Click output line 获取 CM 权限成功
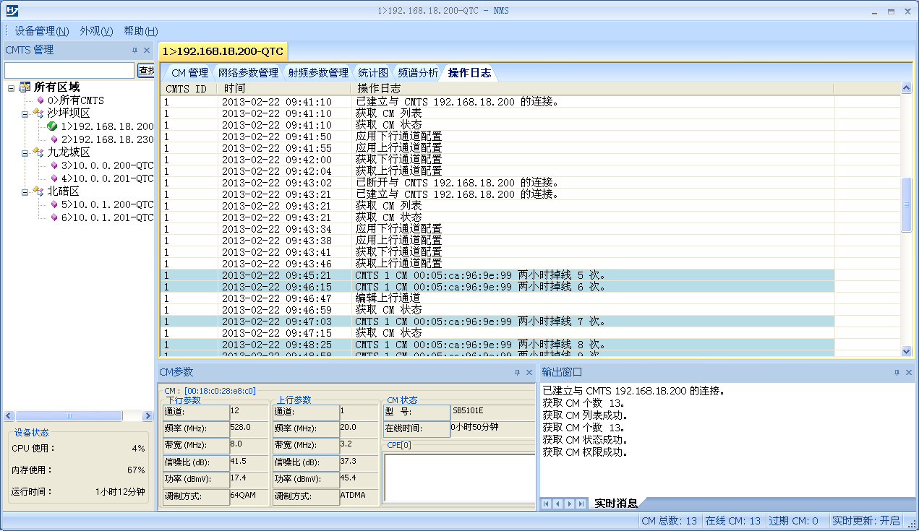 [x=585, y=453]
